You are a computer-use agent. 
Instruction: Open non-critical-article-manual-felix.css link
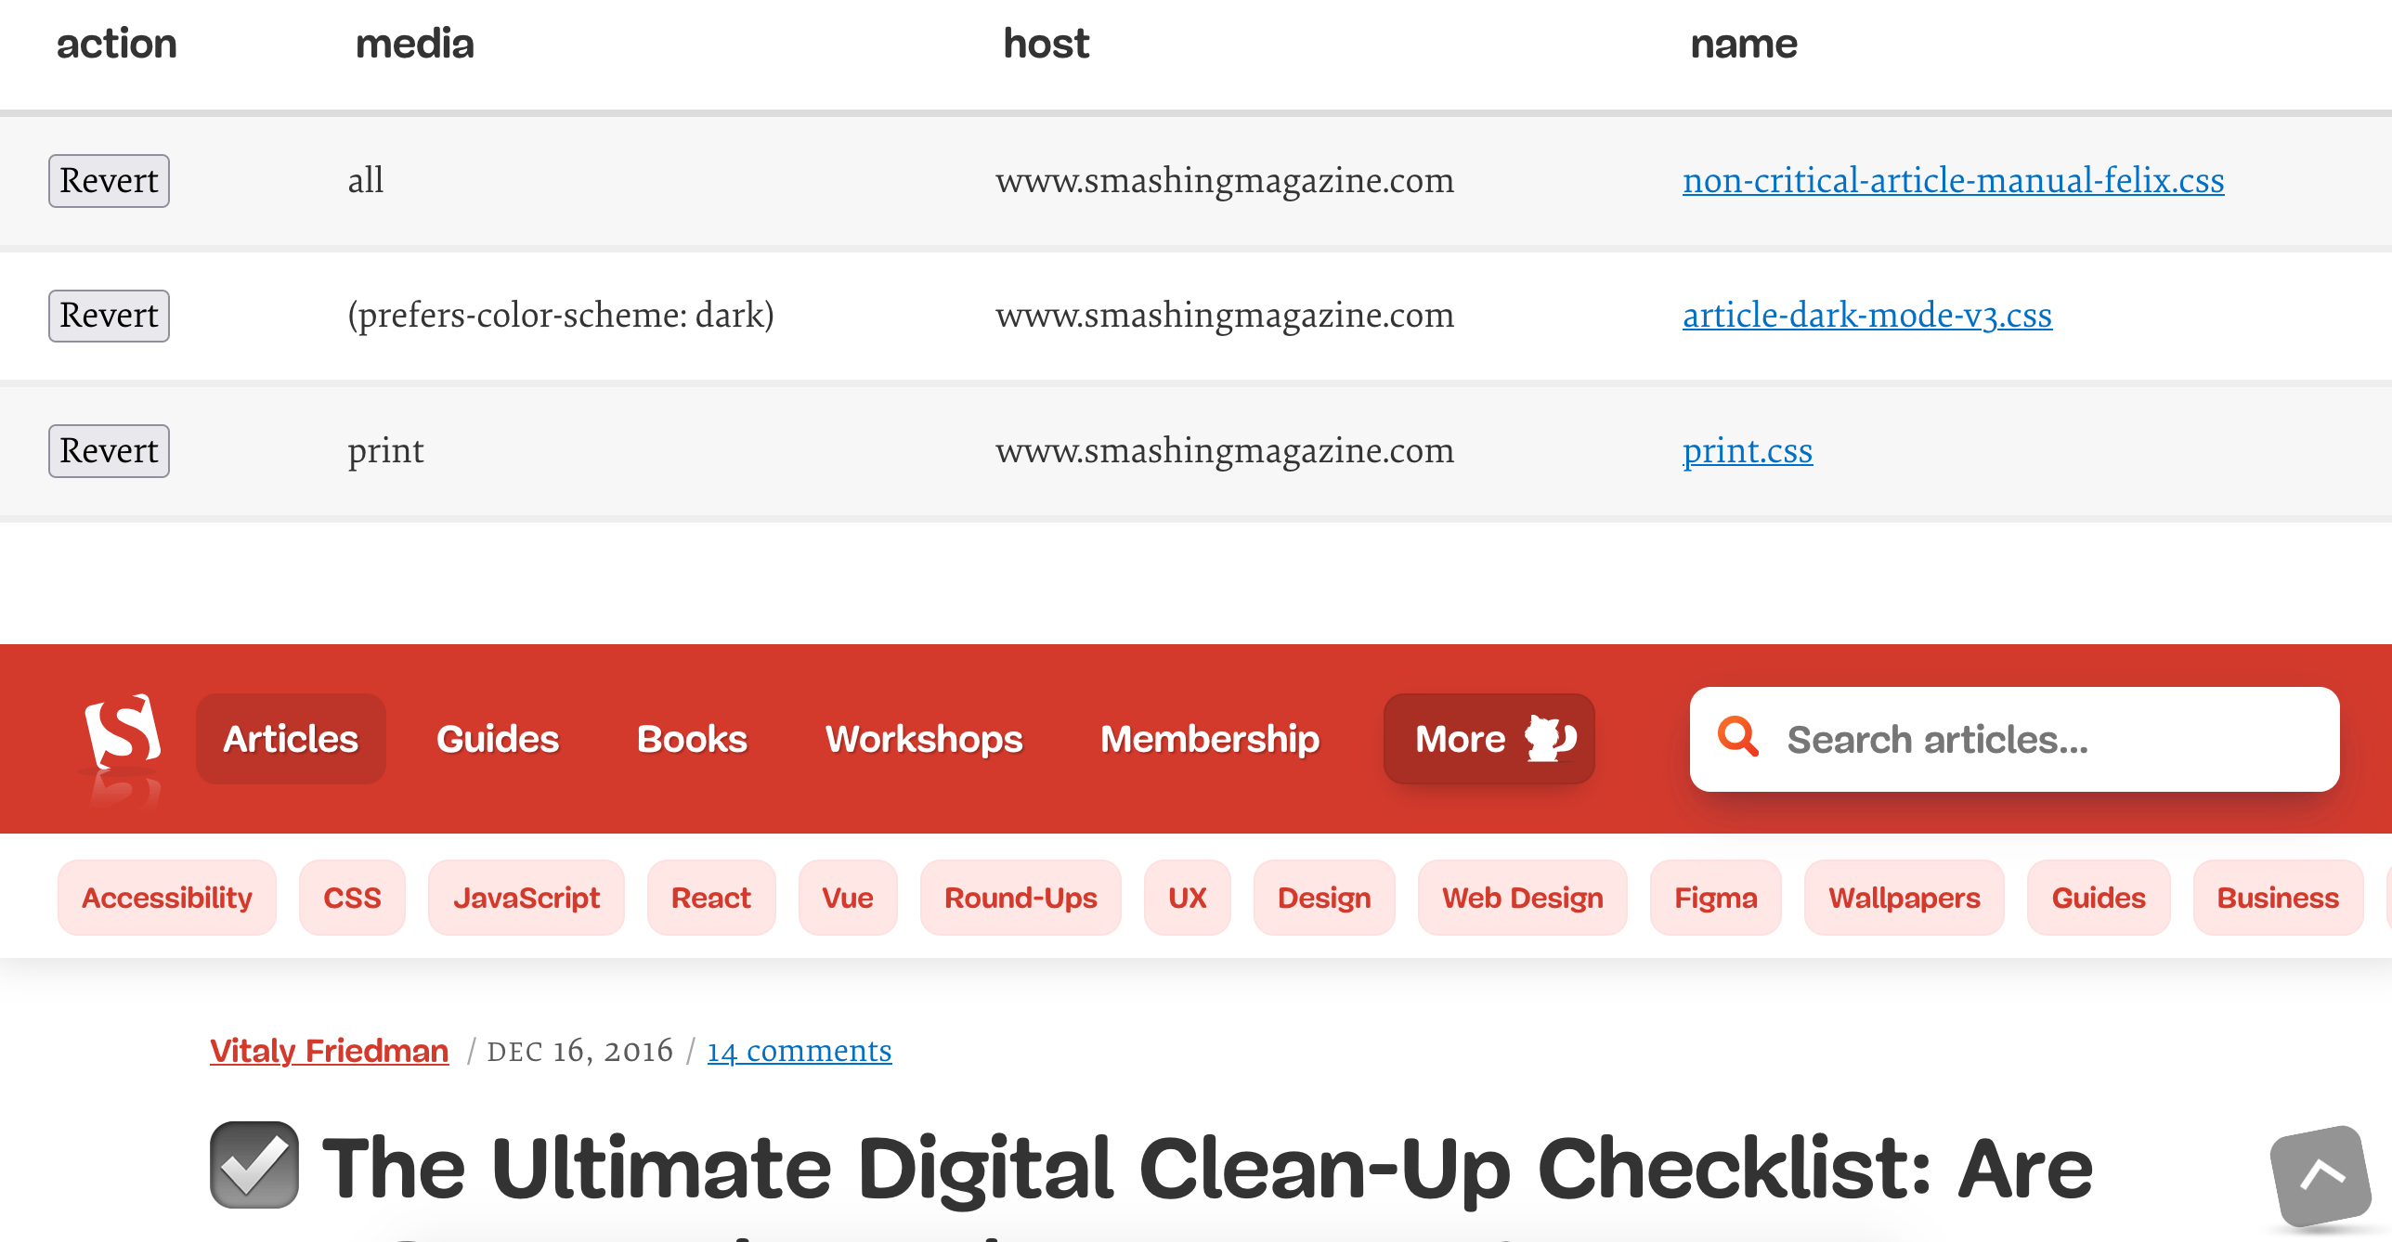[x=1953, y=180]
